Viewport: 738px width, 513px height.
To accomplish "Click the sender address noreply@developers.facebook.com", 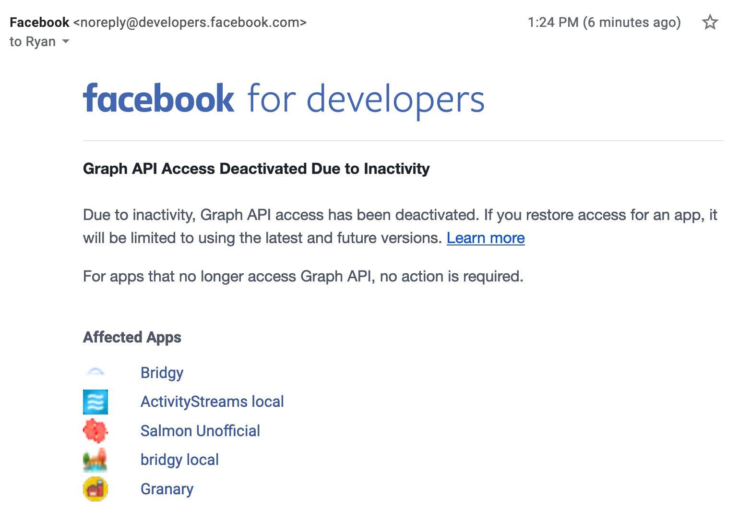I will click(x=190, y=23).
